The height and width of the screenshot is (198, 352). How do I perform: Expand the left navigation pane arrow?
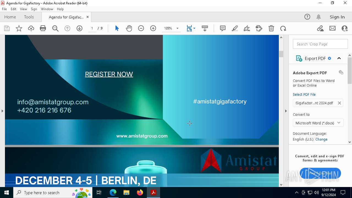(2, 111)
